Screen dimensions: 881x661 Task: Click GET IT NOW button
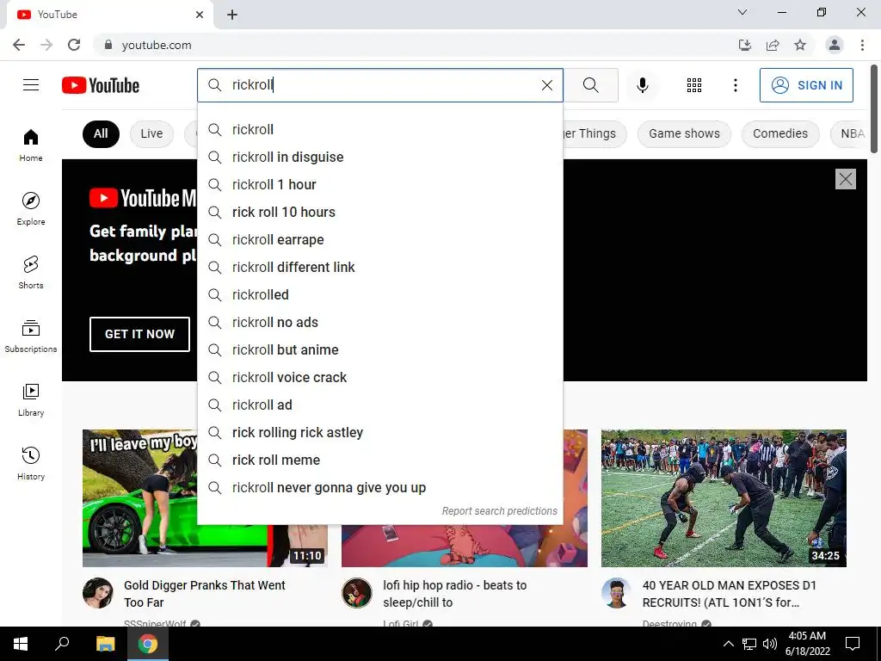pos(139,334)
